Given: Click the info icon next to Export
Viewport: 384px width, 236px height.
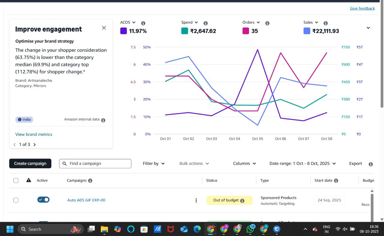Looking at the screenshot, I should coord(371,164).
